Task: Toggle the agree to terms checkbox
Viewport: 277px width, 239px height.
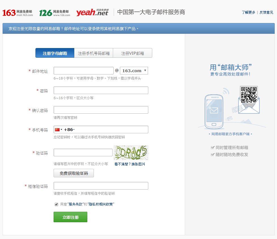Action: (56, 204)
